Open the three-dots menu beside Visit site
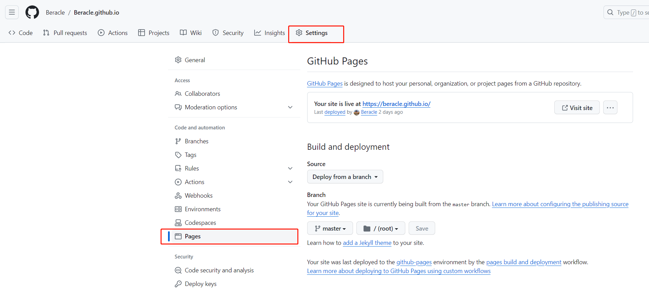The height and width of the screenshot is (289, 649). click(x=610, y=108)
